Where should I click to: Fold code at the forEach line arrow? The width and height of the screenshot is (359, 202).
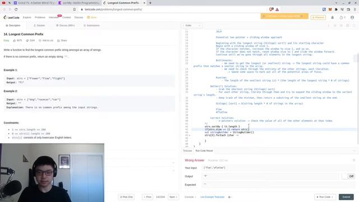point(190,135)
